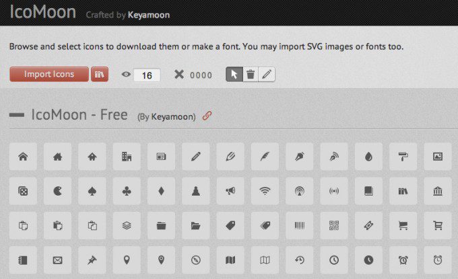Image resolution: width=458 pixels, height=279 pixels.
Task: Select the closed folder icon
Action: coord(161,225)
